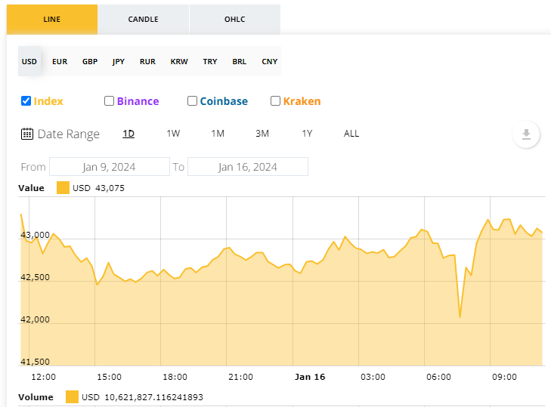
Task: Choose EUR as the currency
Action: (59, 61)
